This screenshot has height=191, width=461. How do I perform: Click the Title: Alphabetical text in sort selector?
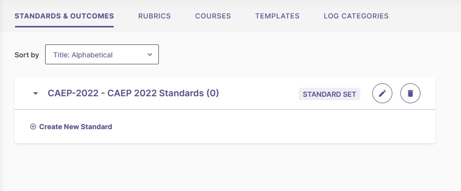(83, 55)
